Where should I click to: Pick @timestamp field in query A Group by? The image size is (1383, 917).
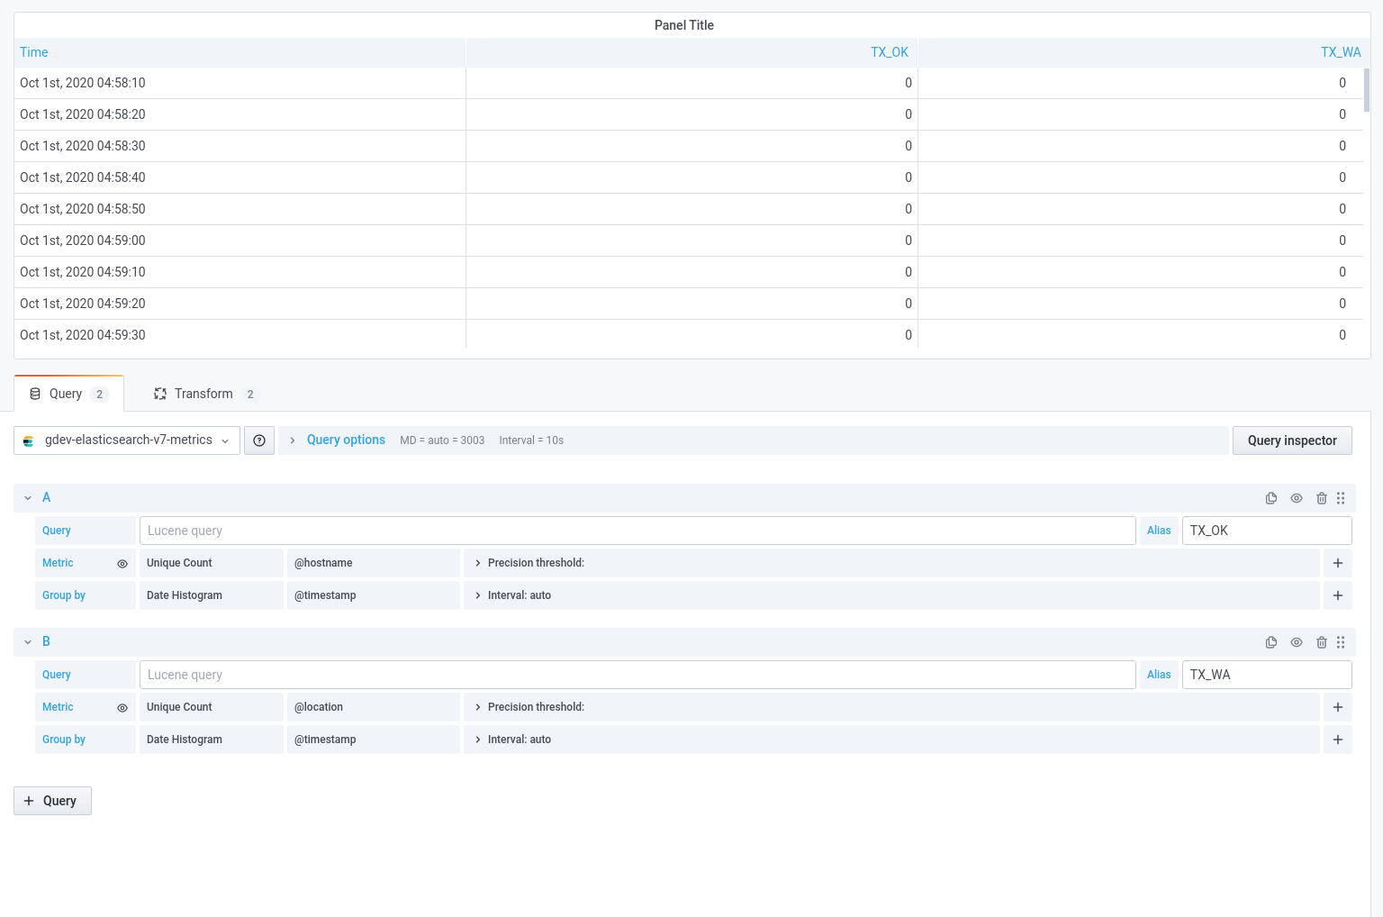pyautogui.click(x=374, y=595)
